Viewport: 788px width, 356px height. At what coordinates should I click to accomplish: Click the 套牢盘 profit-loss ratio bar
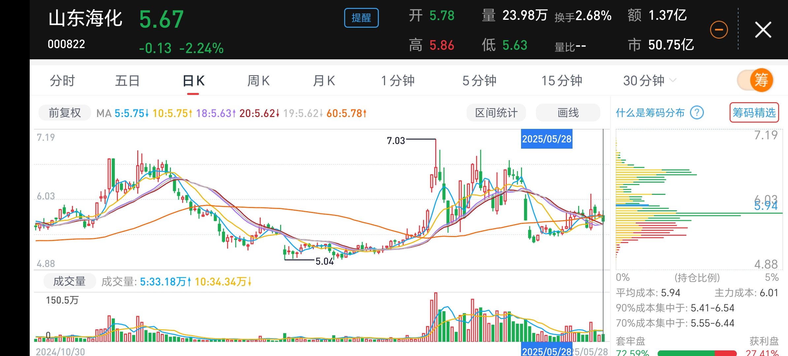(x=697, y=353)
